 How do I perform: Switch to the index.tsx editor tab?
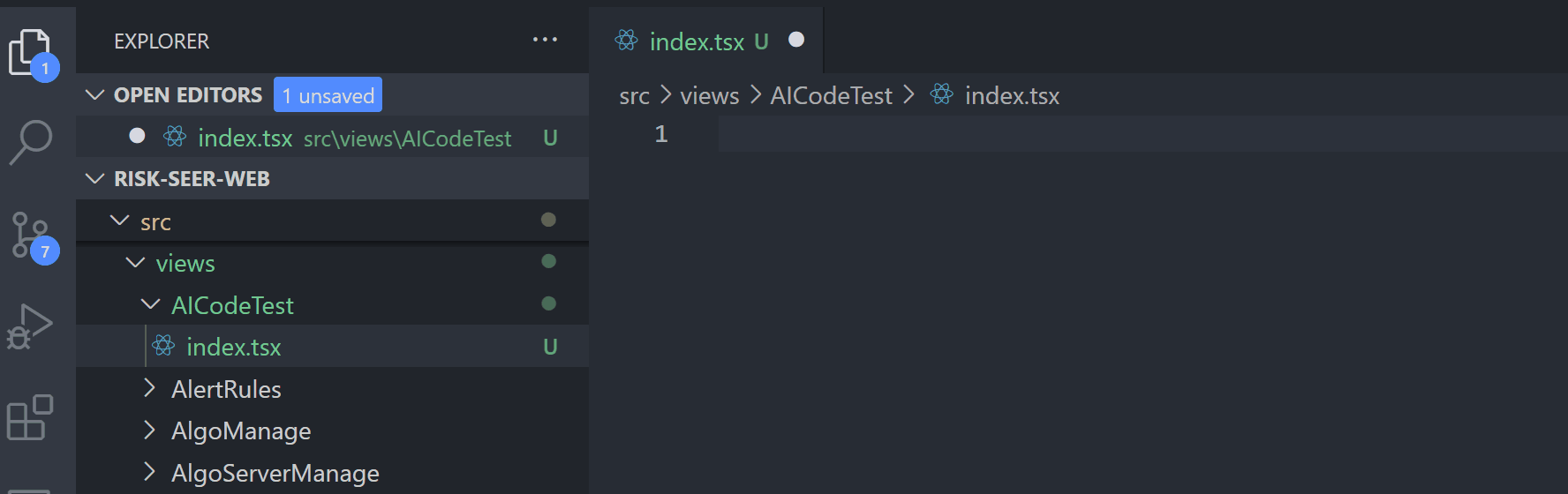[706, 41]
